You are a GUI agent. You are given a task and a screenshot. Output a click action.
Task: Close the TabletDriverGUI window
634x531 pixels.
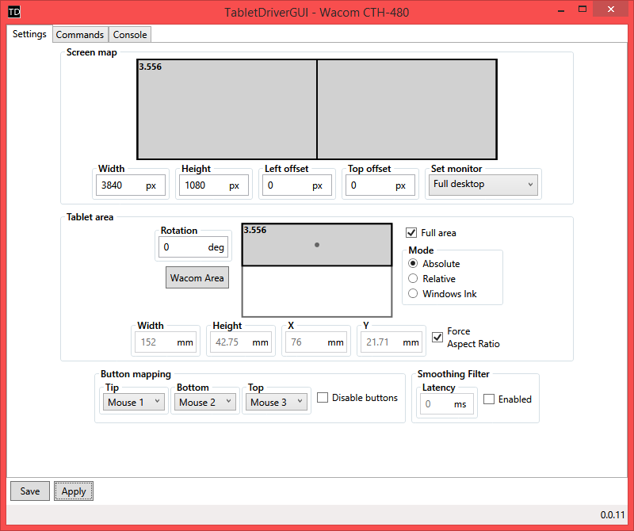pyautogui.click(x=610, y=10)
